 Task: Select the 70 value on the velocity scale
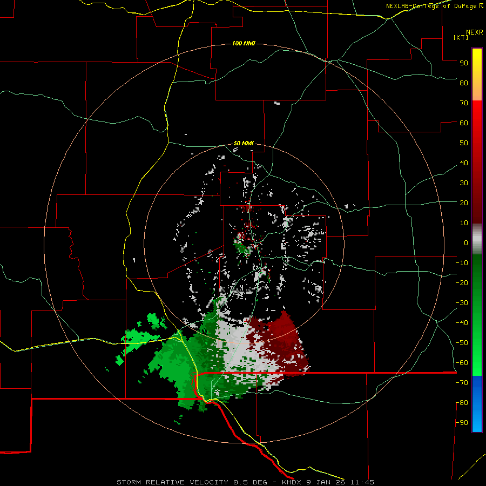464,103
